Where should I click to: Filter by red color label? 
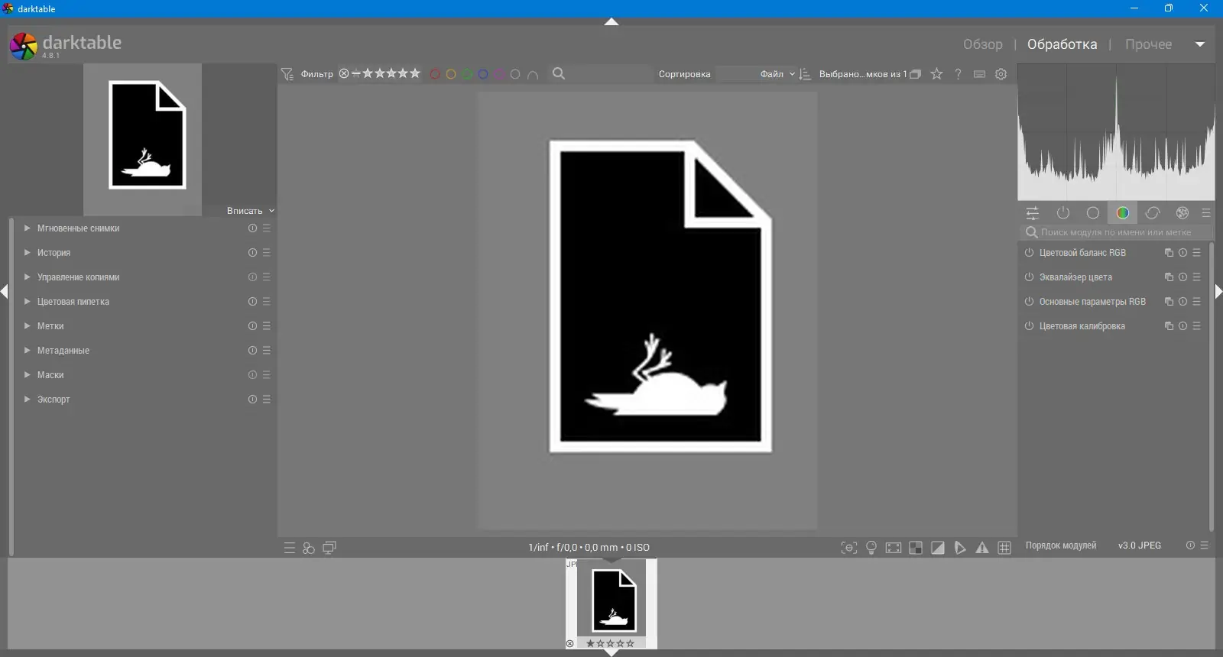(435, 74)
